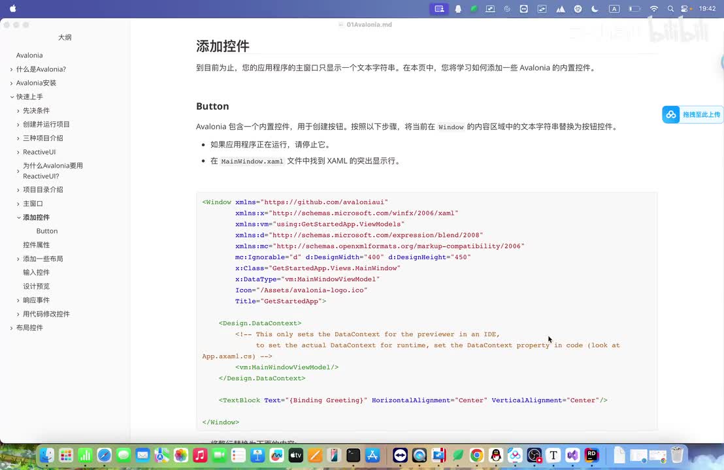
Task: Jump to ReactiveUI in the outline
Action: (39, 152)
